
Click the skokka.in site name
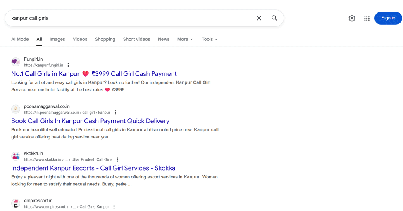click(33, 153)
